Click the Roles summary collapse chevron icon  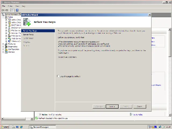(40, 114)
